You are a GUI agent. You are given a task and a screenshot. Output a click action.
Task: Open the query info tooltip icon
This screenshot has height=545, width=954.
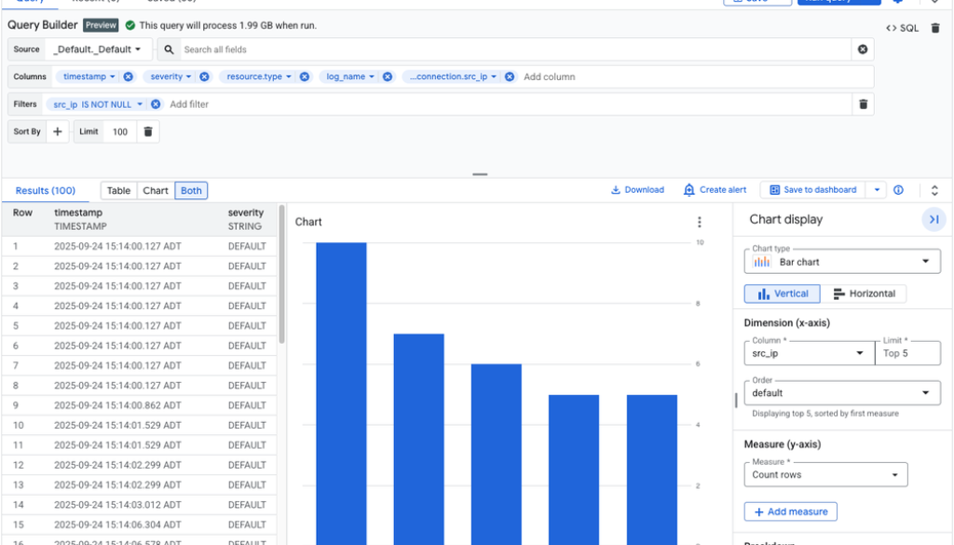(897, 189)
